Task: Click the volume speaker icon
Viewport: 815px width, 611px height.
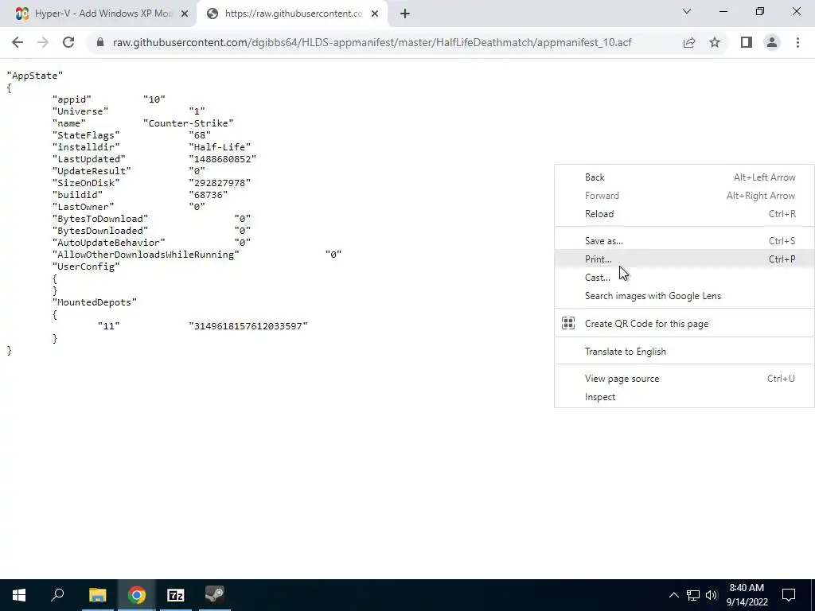Action: (712, 595)
